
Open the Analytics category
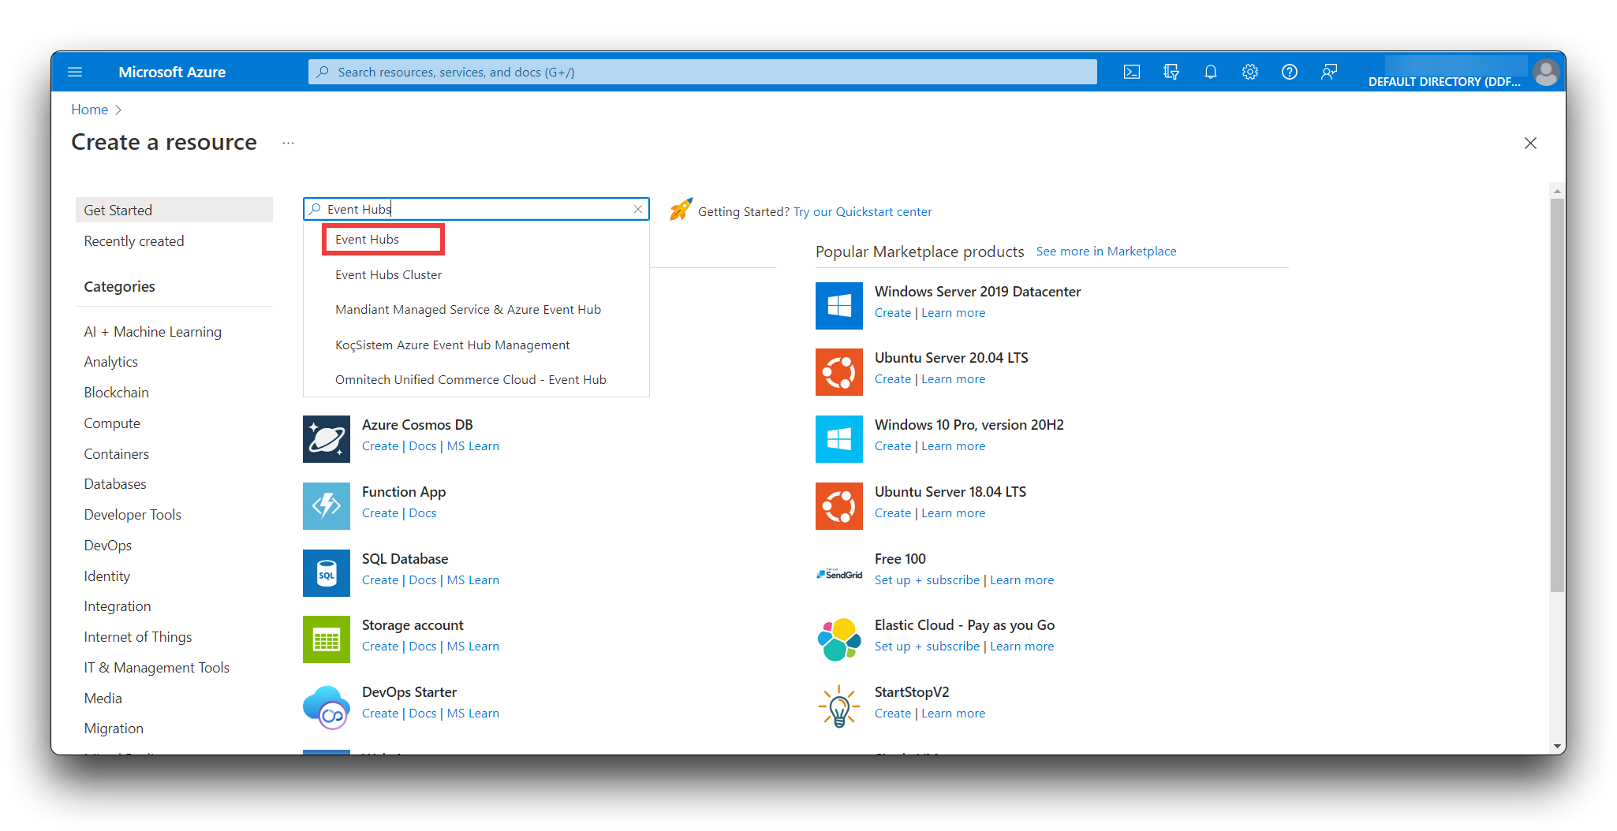tap(111, 362)
